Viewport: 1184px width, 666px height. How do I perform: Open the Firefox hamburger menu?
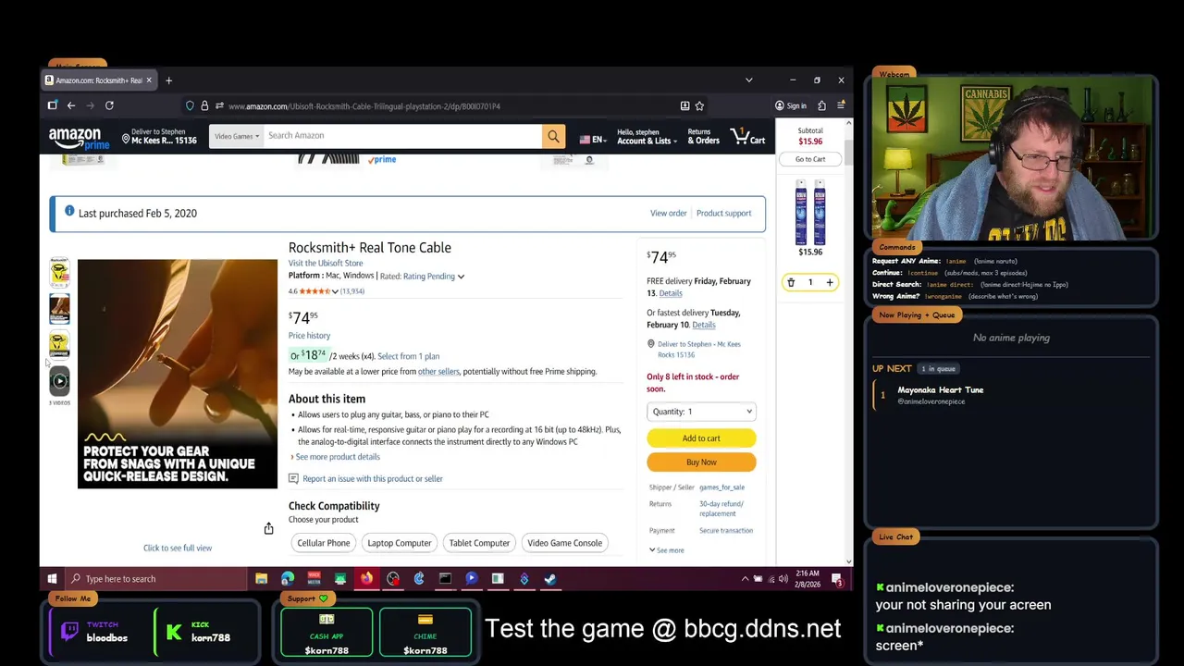pos(840,105)
